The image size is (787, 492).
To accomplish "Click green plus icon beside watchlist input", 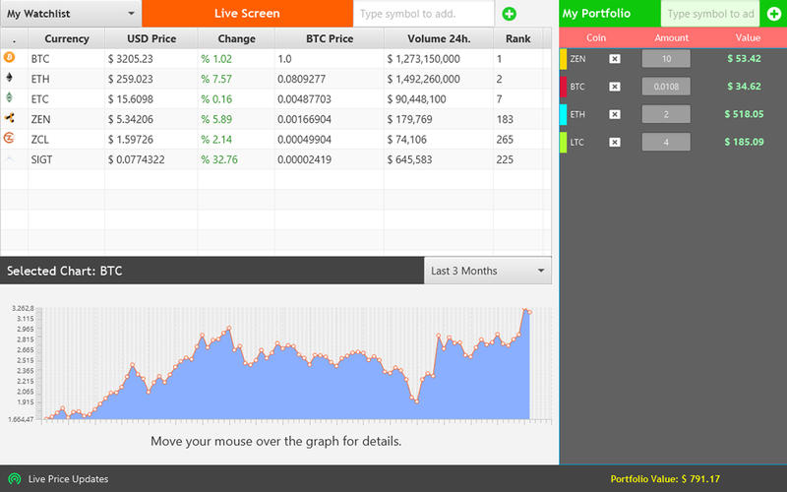I will 509,14.
